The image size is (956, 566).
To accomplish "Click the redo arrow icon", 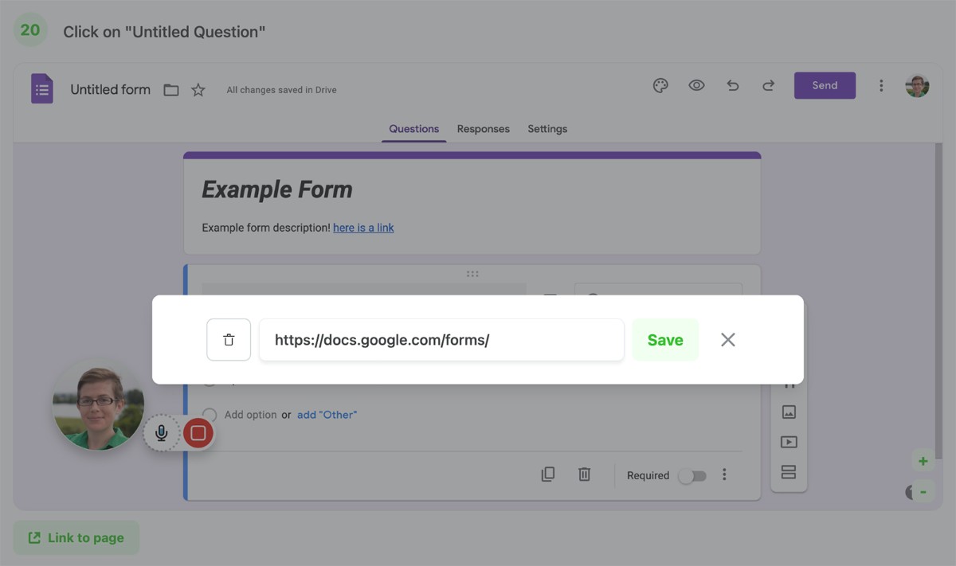I will (768, 86).
